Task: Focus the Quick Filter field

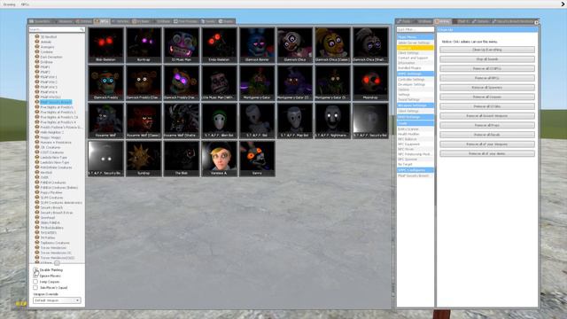Action: (416, 29)
